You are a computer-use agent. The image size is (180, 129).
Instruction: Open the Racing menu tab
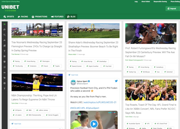pos(23,17)
